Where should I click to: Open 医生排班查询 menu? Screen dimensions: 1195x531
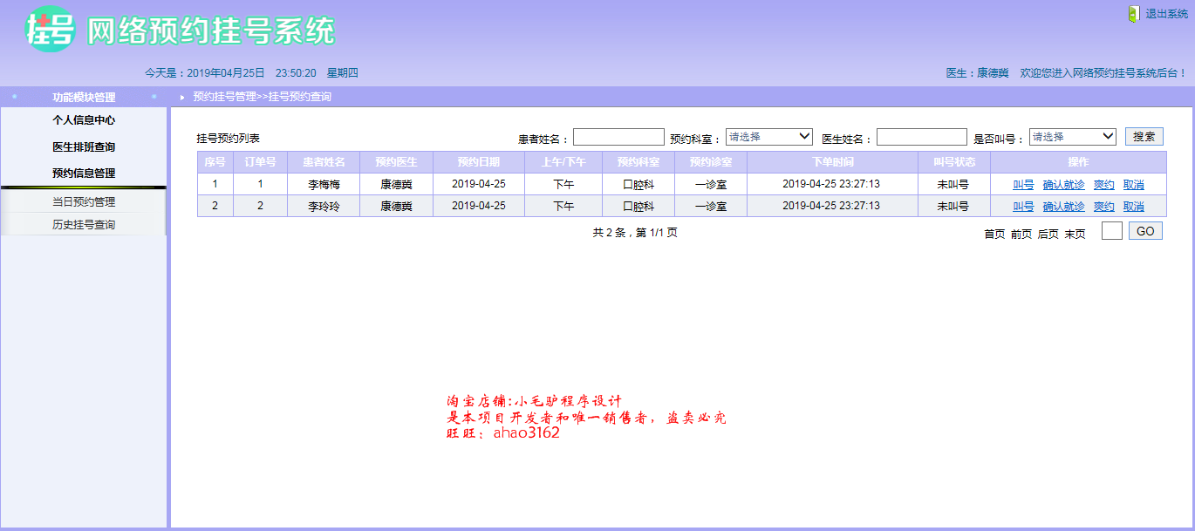pyautogui.click(x=84, y=146)
